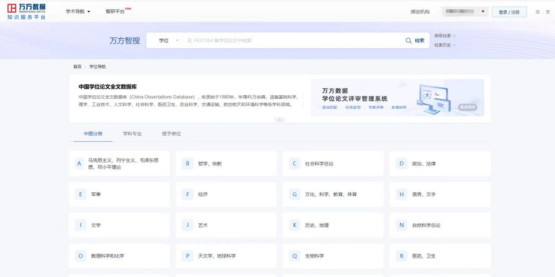This screenshot has width=555, height=277.
Task: Switch to the 中图分类 tab
Action: pos(93,134)
